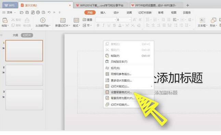221x135 pixels.
Task: Click the bulleted list icon
Action: pos(148,20)
